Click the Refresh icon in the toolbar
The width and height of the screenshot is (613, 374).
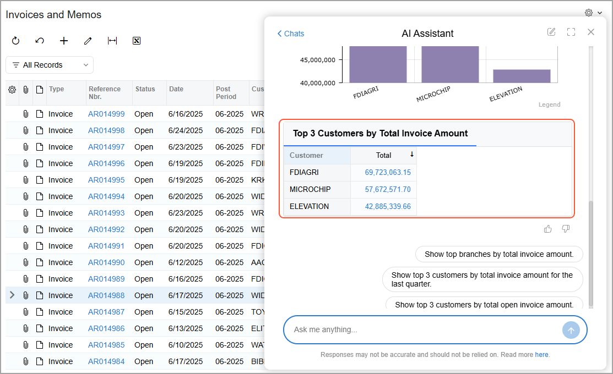15,41
